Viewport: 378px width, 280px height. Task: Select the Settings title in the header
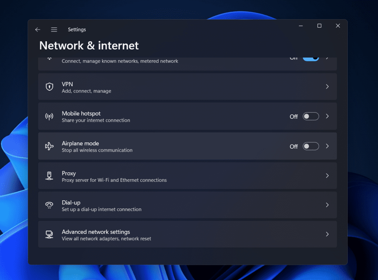pos(77,29)
